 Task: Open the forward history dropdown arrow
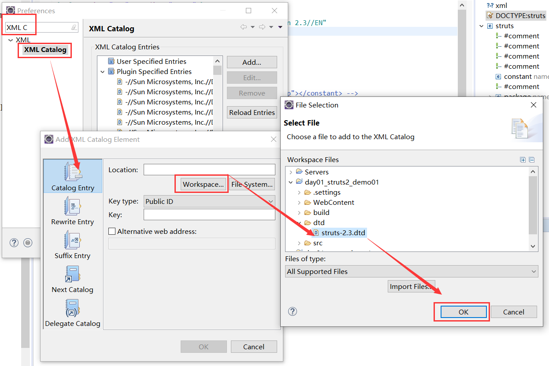[x=271, y=27]
